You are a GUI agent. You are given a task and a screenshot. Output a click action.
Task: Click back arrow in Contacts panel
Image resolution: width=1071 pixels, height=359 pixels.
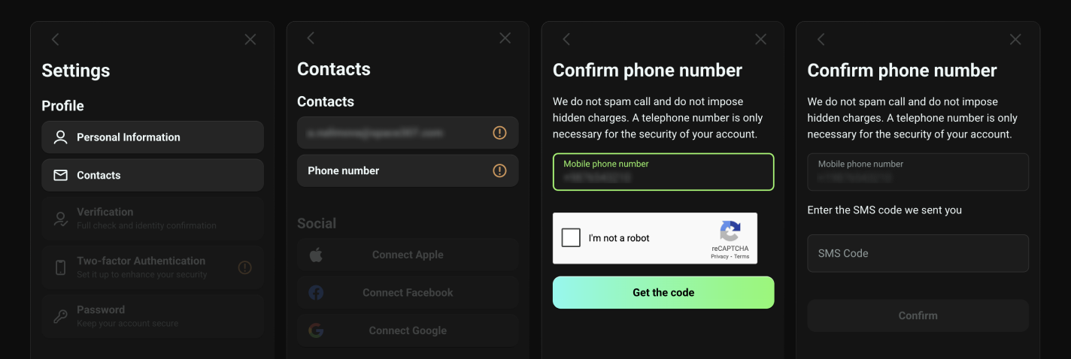coord(311,38)
